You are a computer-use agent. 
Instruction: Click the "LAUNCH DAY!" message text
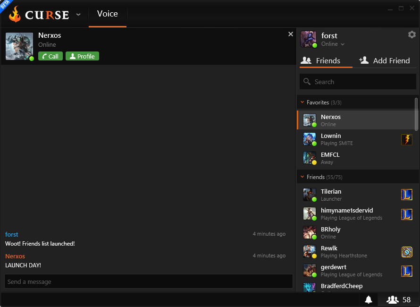pyautogui.click(x=23, y=265)
